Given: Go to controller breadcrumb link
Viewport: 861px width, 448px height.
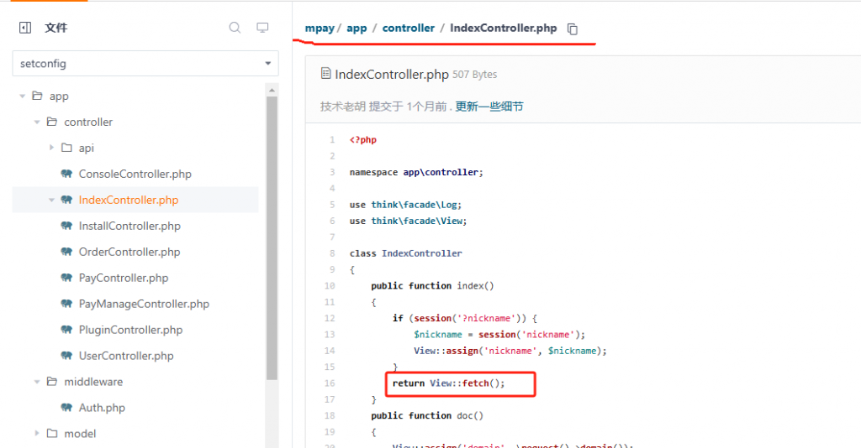Looking at the screenshot, I should (x=408, y=28).
